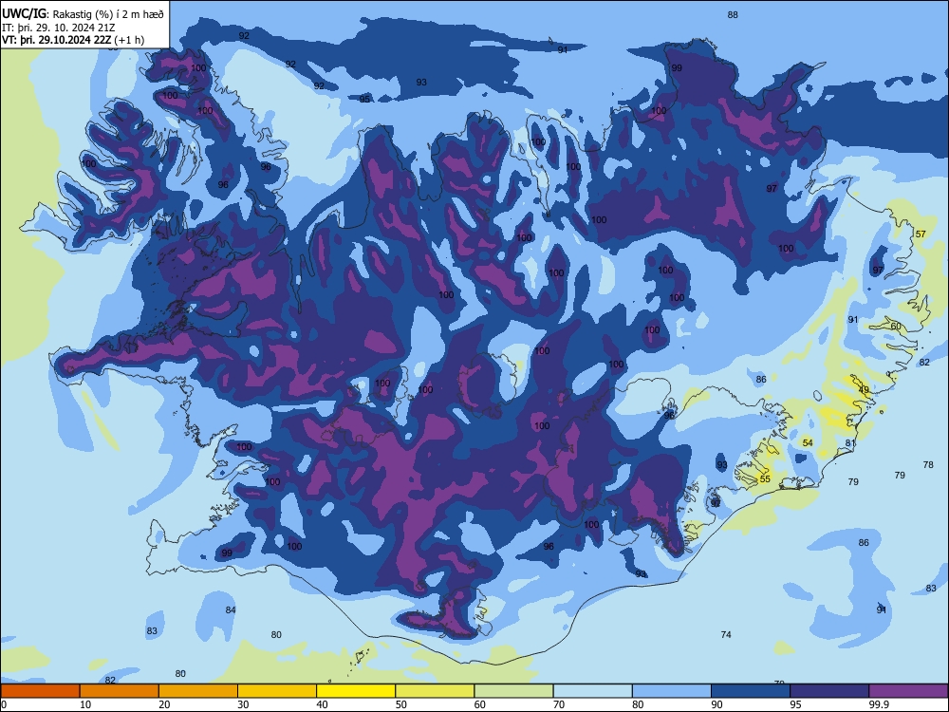Click the humidity value 74 over the southern sea
This screenshot has height=712, width=949.
[x=726, y=634]
